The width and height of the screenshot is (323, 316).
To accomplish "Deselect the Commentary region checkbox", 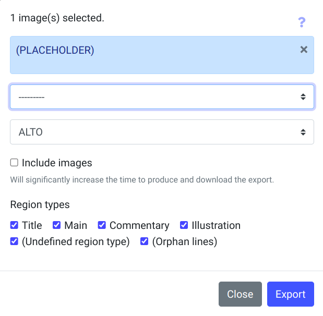I will coord(102,225).
